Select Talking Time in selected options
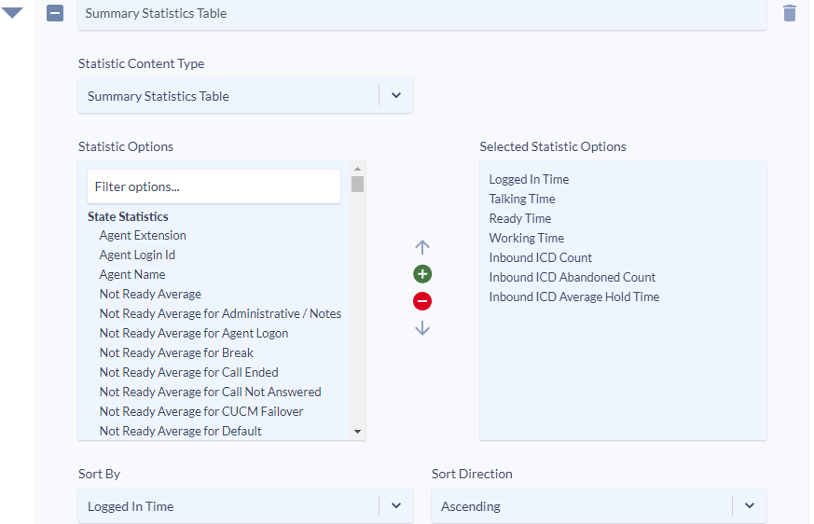The height and width of the screenshot is (524, 814). point(522,199)
